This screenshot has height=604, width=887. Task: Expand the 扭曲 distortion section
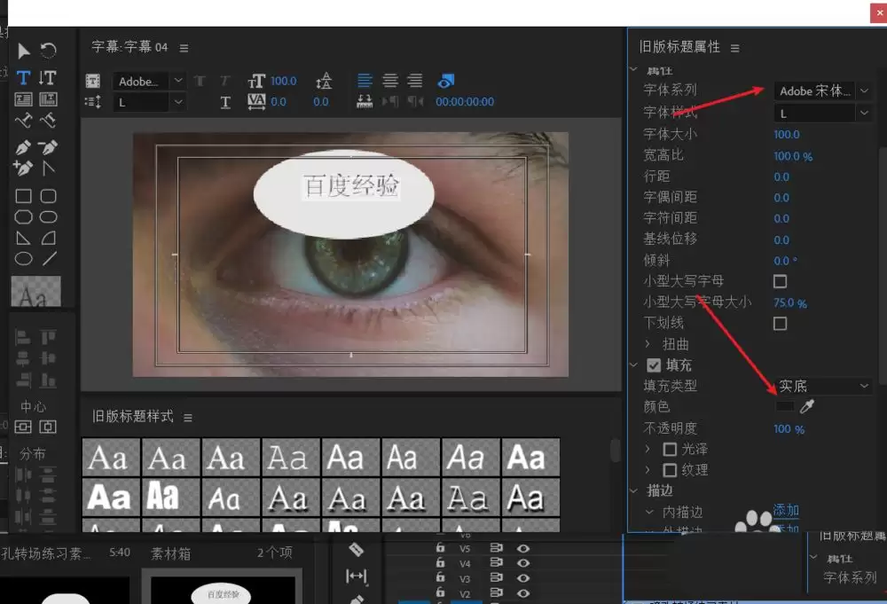(x=648, y=344)
